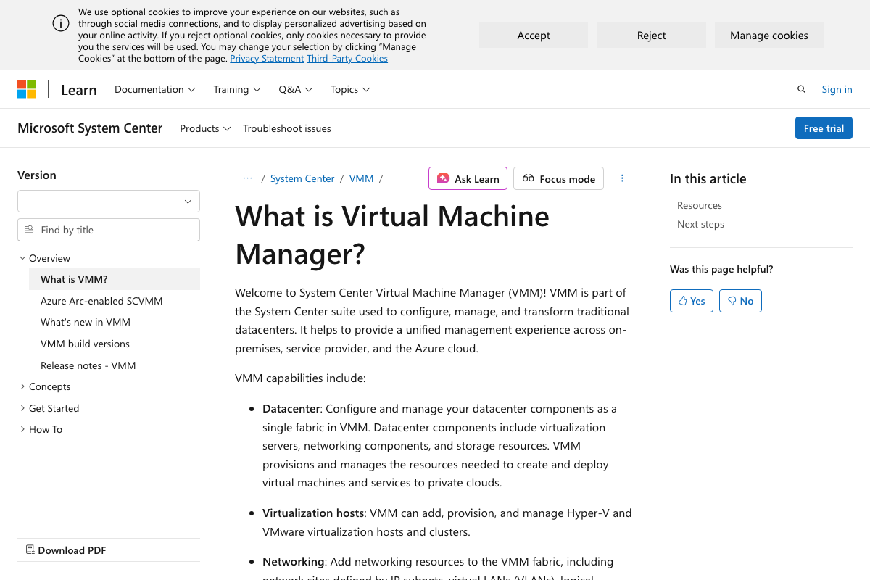
Task: Click the Find by title field
Action: pyautogui.click(x=116, y=230)
